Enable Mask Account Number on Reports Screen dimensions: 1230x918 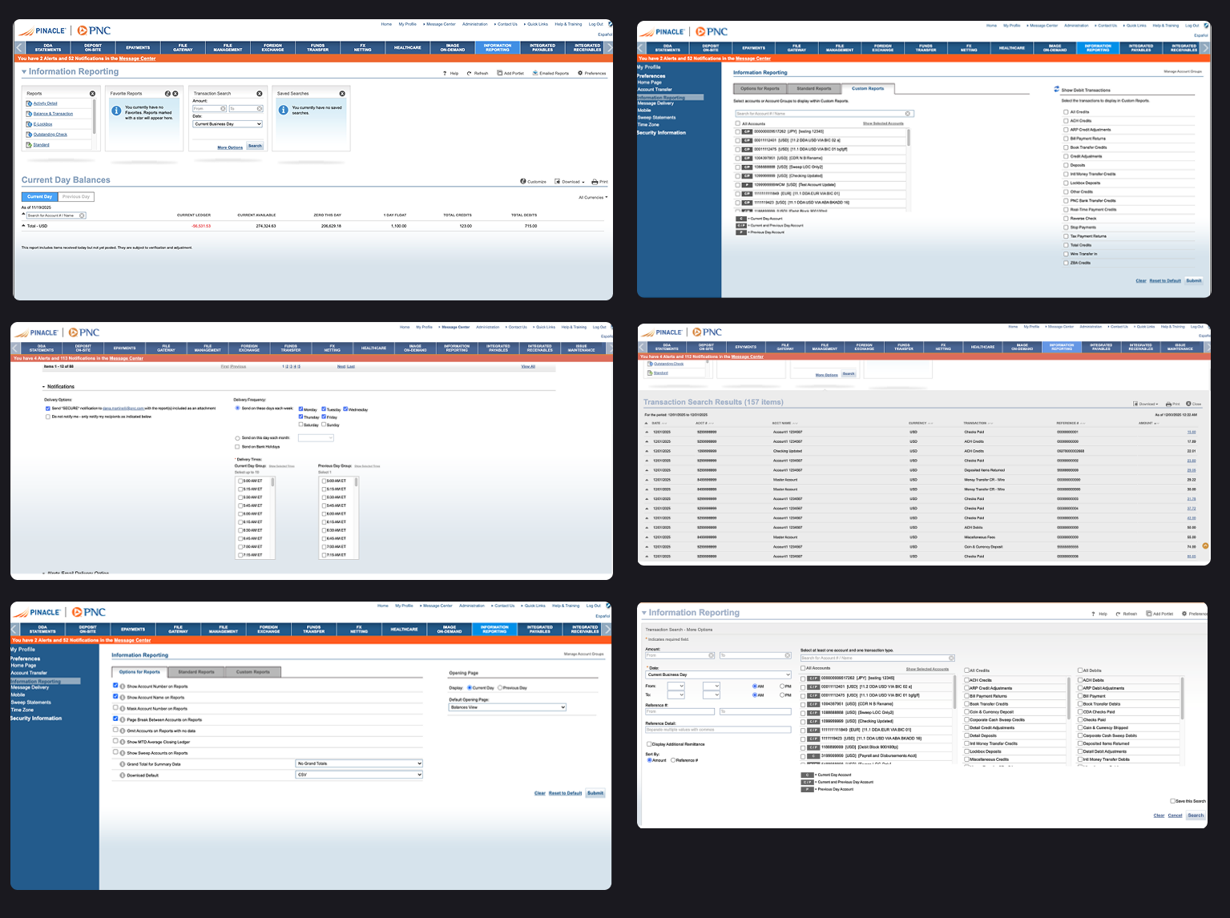pos(115,708)
